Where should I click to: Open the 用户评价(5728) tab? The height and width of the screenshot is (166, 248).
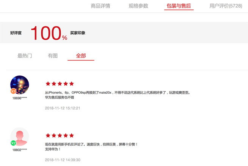tap(226, 6)
